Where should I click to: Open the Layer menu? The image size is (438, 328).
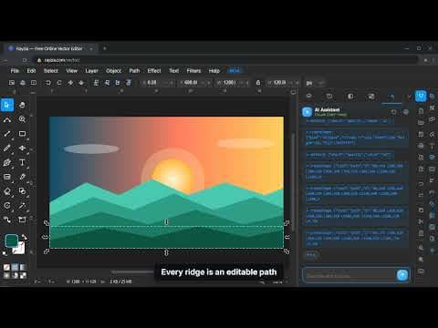point(91,71)
